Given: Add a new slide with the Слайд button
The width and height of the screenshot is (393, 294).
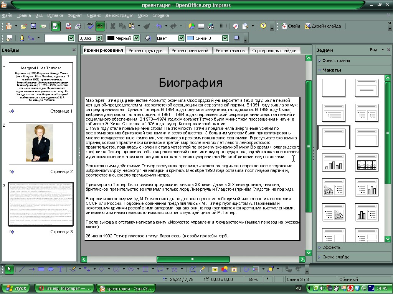Looking at the screenshot, I should pyautogui.click(x=291, y=26).
